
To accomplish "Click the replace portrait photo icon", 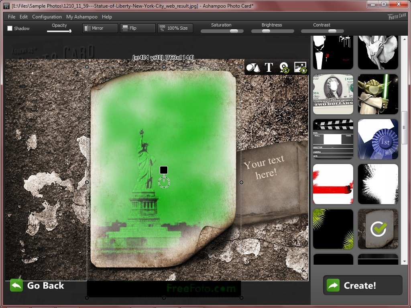I will pyautogui.click(x=285, y=68).
